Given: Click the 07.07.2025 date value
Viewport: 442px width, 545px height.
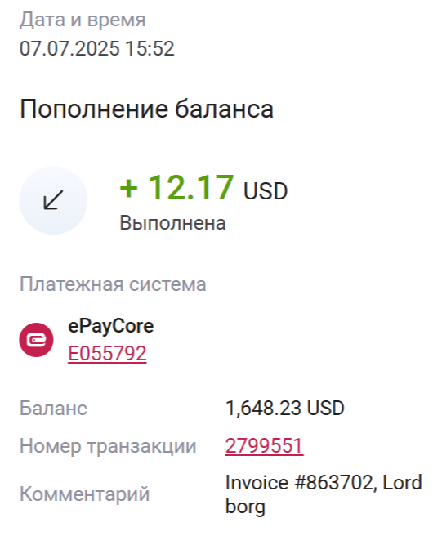Looking at the screenshot, I should (x=69, y=49).
